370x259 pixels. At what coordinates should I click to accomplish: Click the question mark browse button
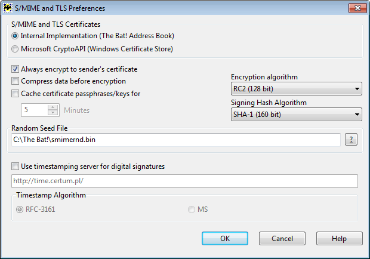tap(351, 140)
